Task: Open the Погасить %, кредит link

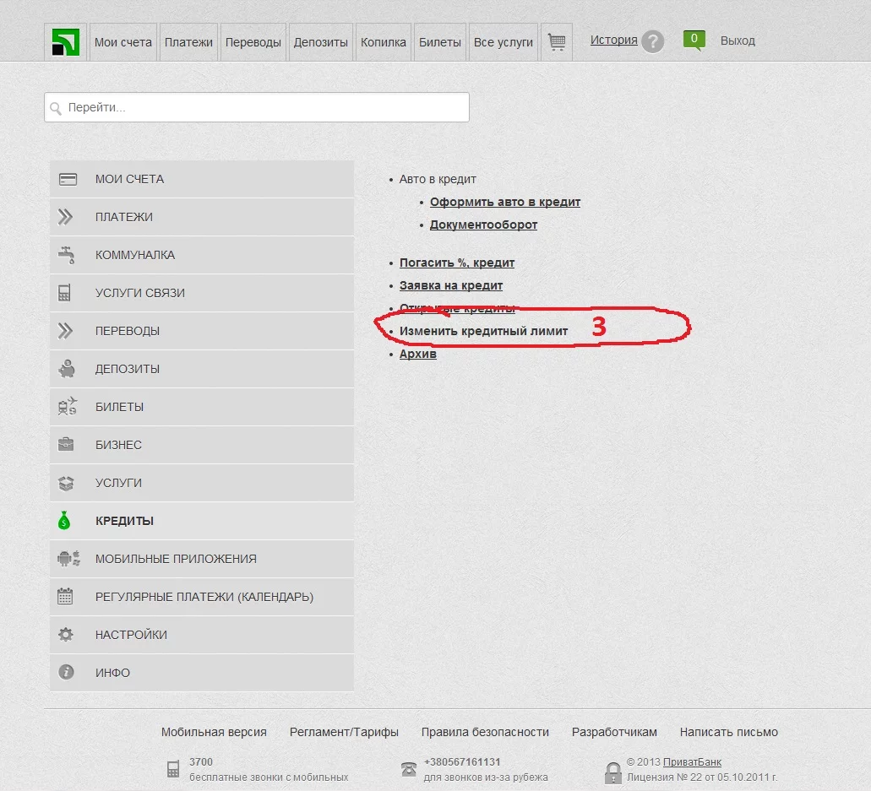Action: [456, 263]
